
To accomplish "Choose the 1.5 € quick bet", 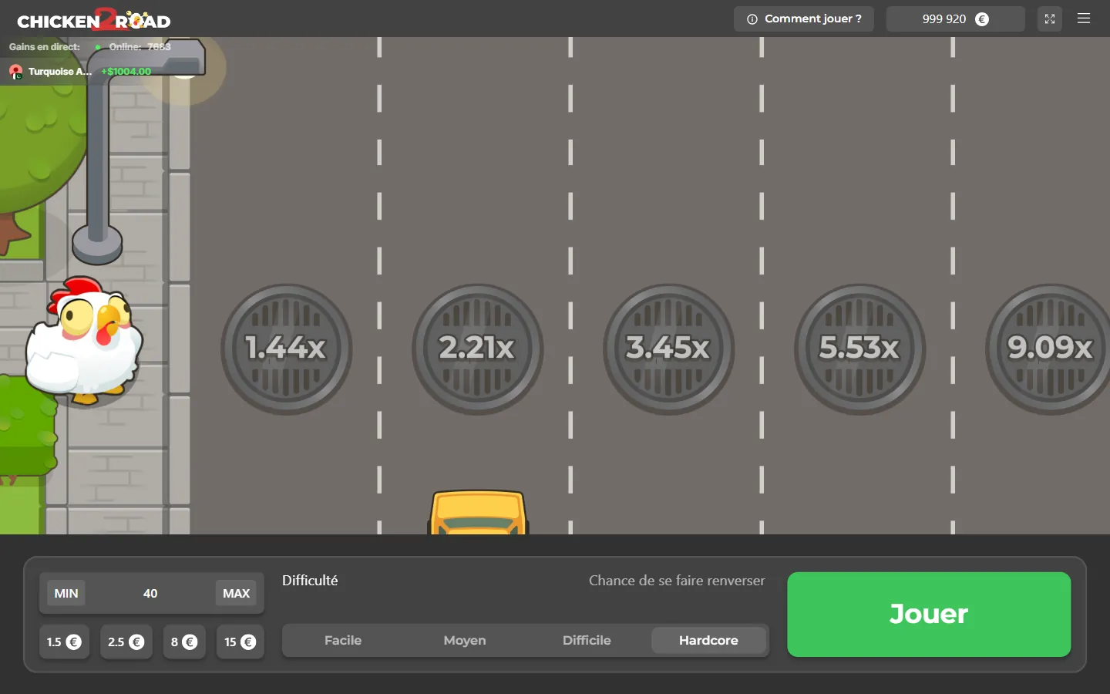I will [x=64, y=642].
